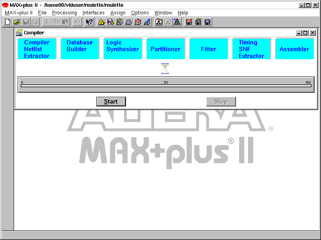The image size is (321, 240).
Task: Open the File menu
Action: (42, 13)
